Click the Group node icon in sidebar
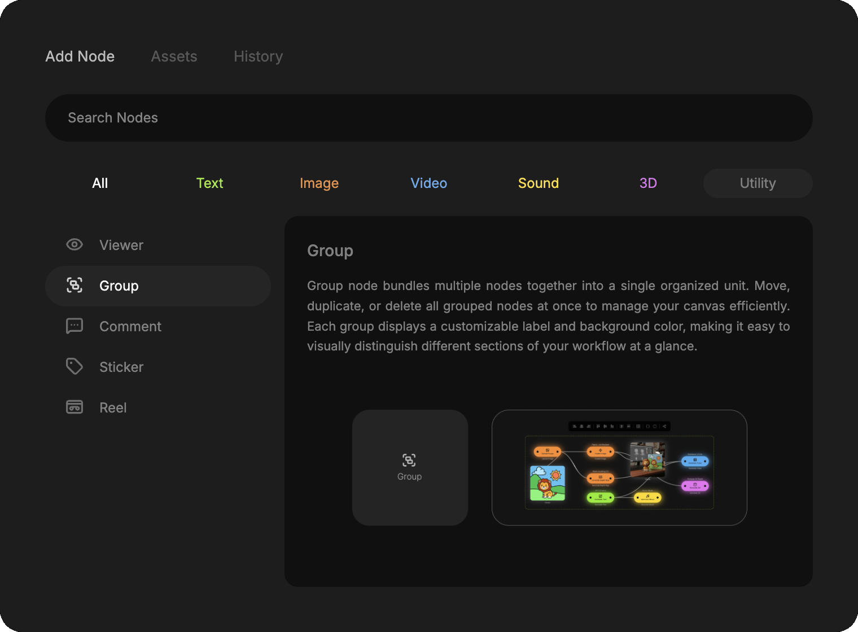Viewport: 858px width, 632px height. point(75,286)
